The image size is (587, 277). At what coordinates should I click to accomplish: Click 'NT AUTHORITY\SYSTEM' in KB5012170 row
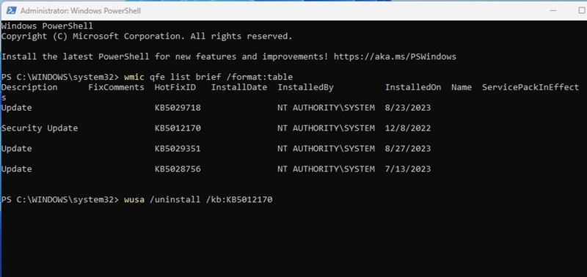[326, 128]
